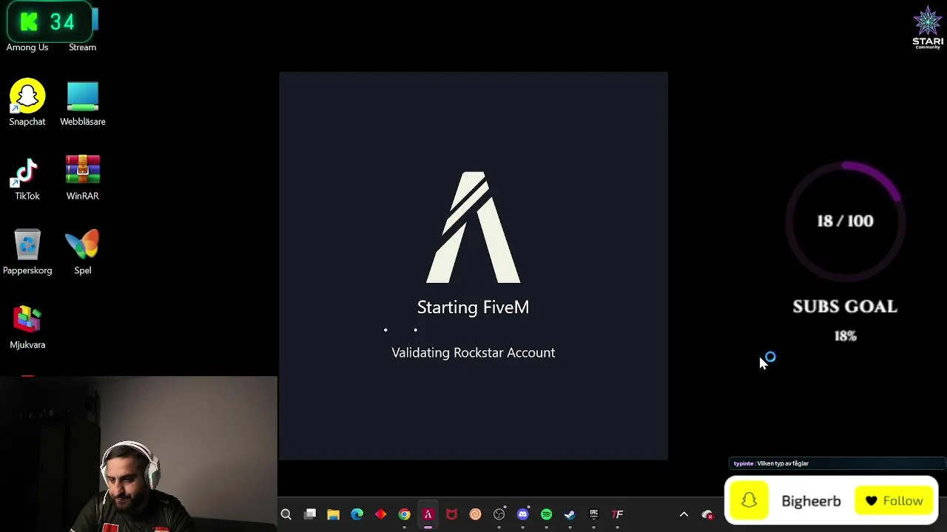Click the orange spiral taskbar icon
The image size is (947, 532).
(x=476, y=514)
